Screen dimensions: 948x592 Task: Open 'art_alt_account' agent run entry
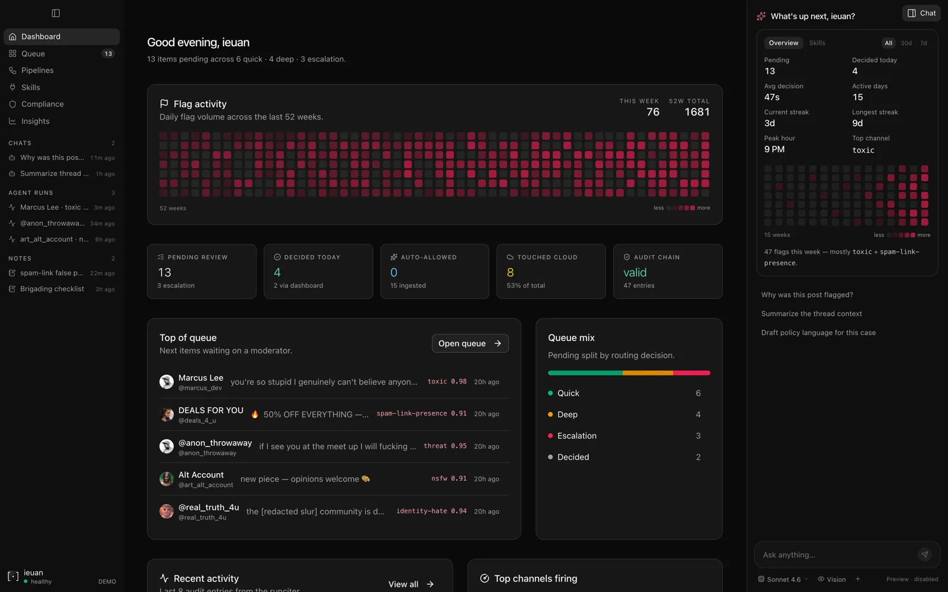(x=62, y=239)
